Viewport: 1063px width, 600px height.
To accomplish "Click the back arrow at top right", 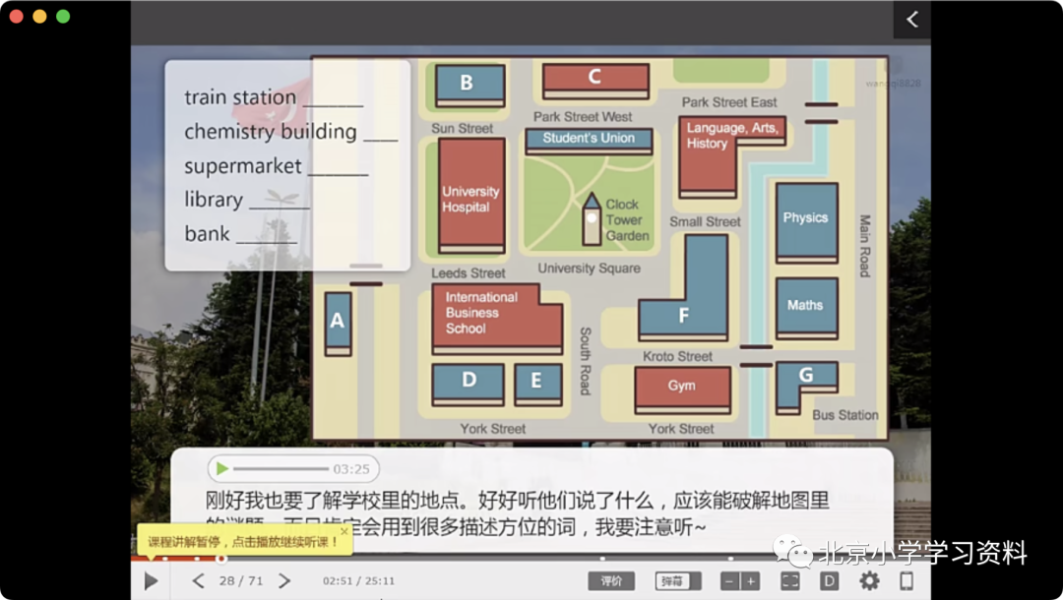I will tap(912, 19).
